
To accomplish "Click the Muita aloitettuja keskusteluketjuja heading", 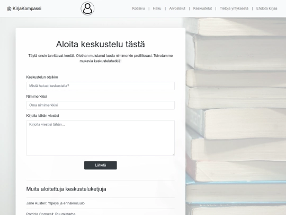I will 66,189.
